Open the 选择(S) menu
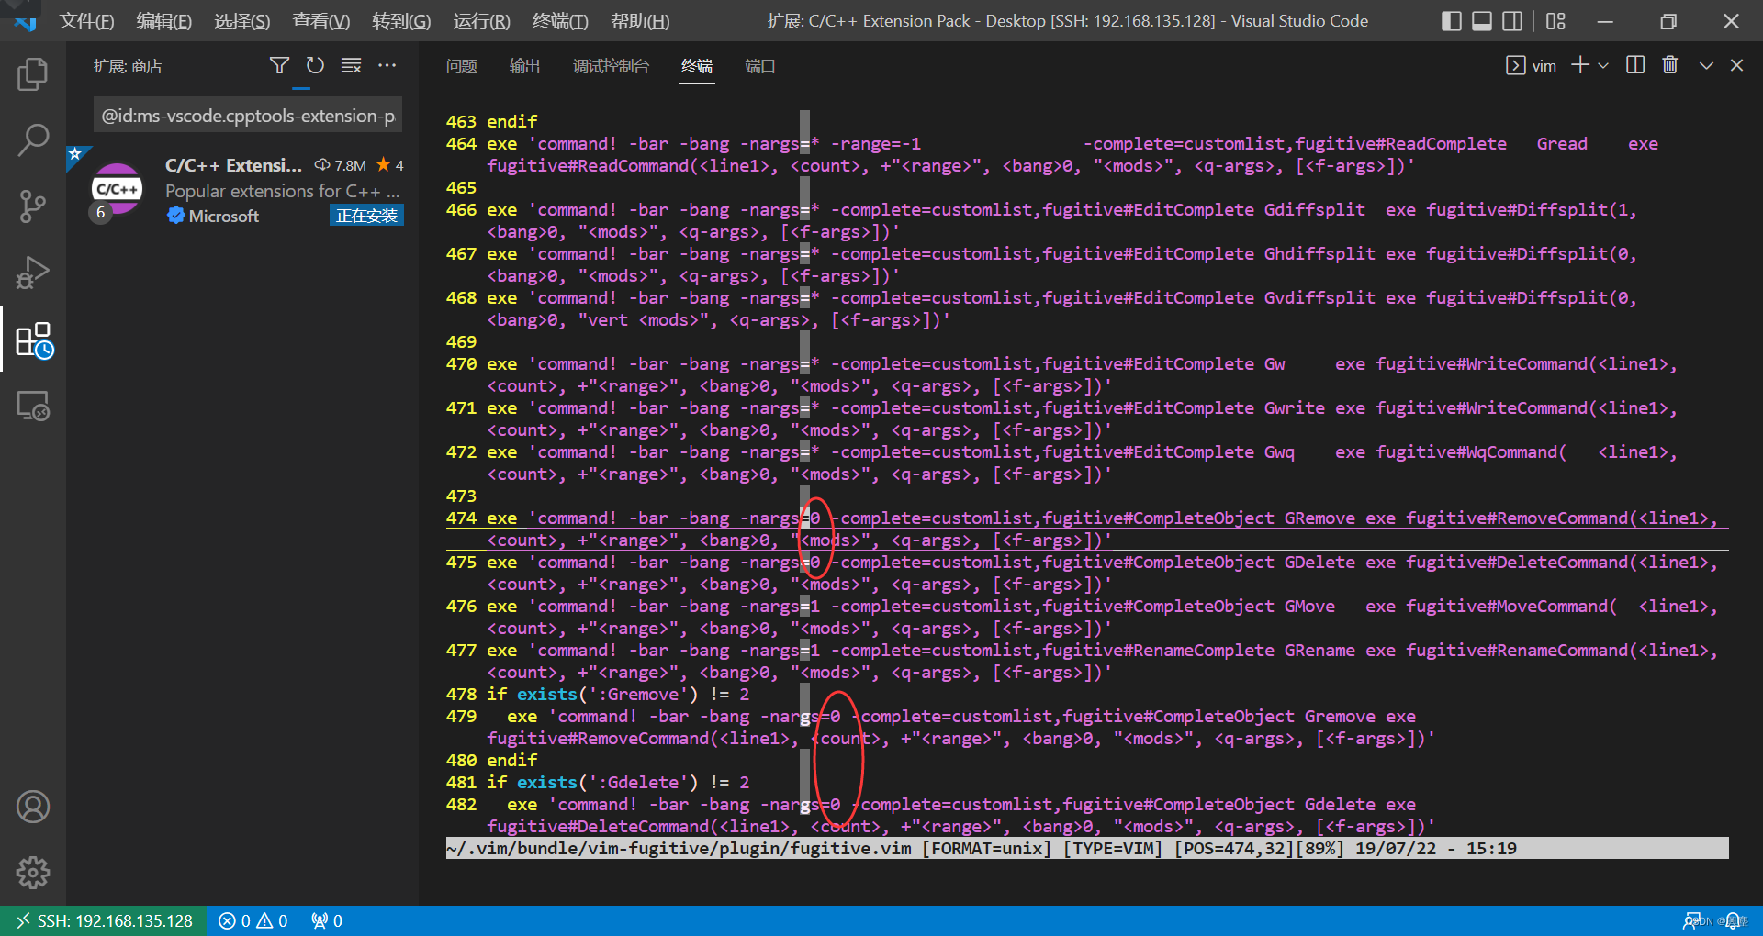 [242, 21]
